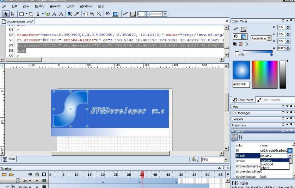The width and height of the screenshot is (295, 188).
Task: Open the 99% zoom level dropdown
Action: coord(221,159)
